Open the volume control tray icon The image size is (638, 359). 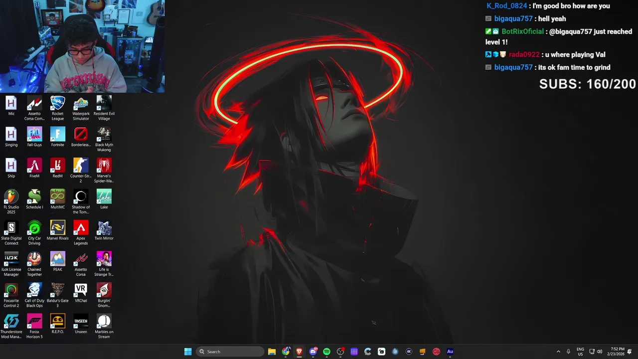(600, 352)
